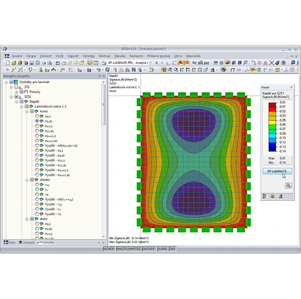
Task: Toggle the project navigator panel icon
Action: point(90,63)
